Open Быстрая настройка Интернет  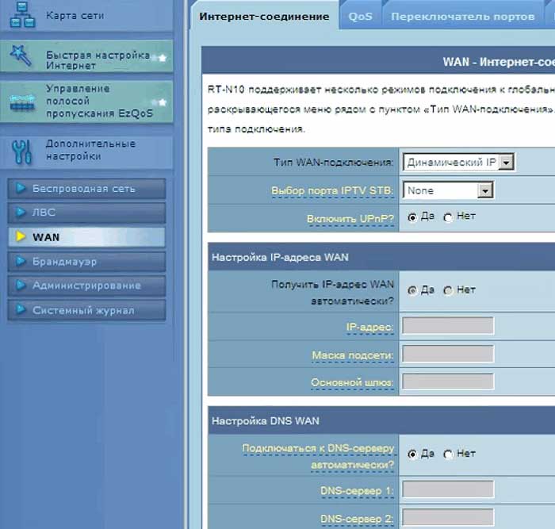pos(86,56)
